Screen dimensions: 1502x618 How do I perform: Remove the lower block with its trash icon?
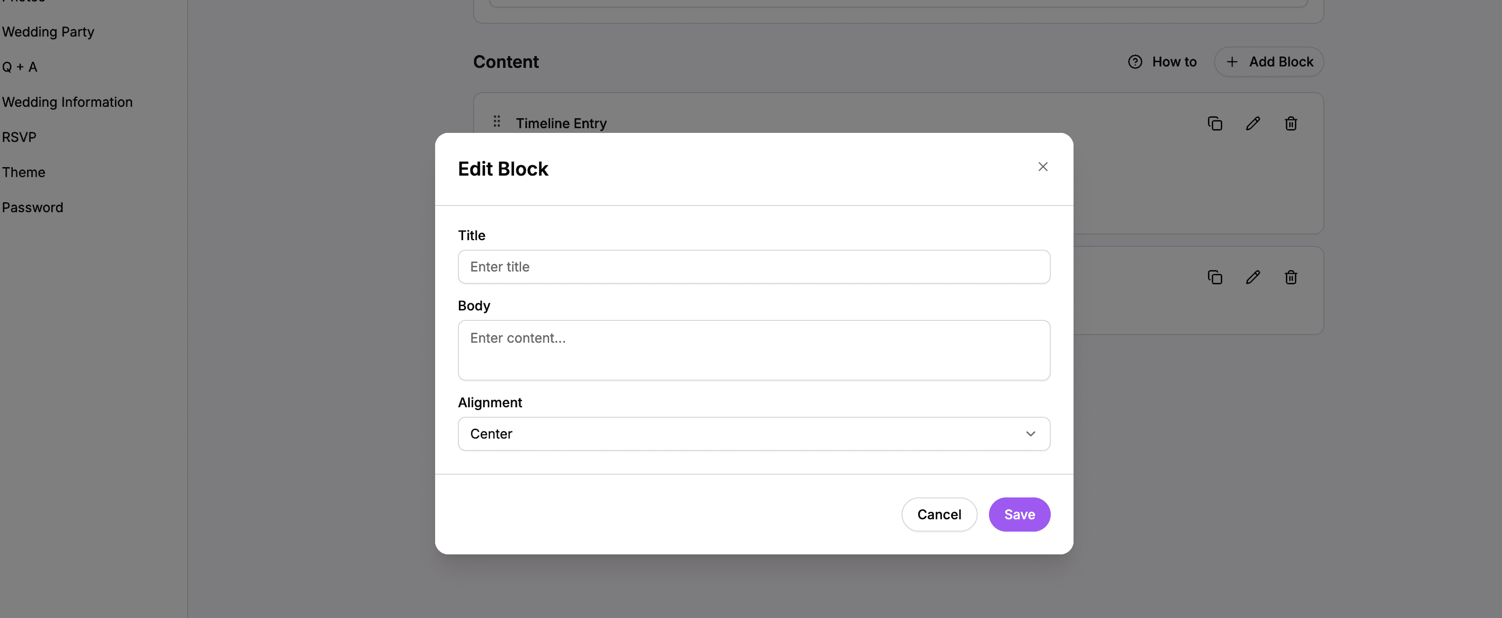pyautogui.click(x=1291, y=277)
